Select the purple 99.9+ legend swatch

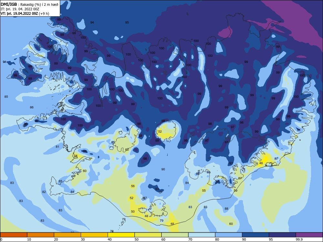pyautogui.click(x=309, y=235)
